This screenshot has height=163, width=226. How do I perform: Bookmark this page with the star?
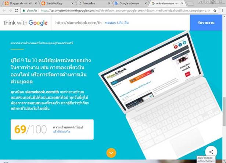point(215,11)
